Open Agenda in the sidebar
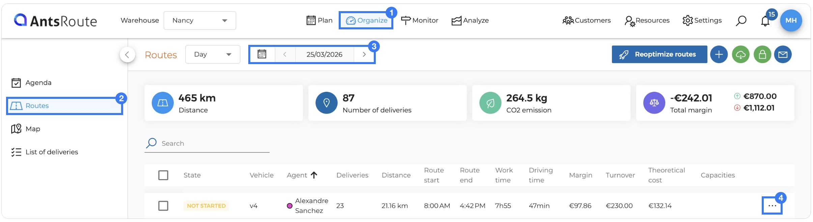Viewport: 813px width, 222px height. (x=31, y=83)
